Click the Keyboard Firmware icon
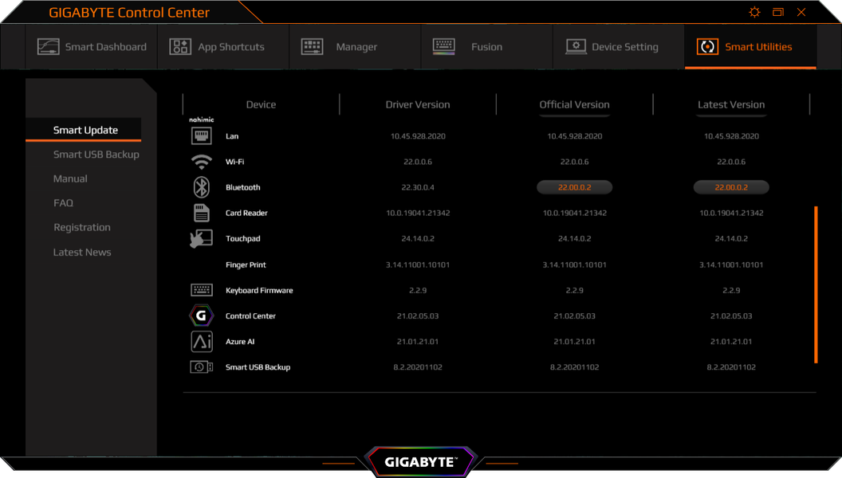842x478 pixels. [202, 290]
